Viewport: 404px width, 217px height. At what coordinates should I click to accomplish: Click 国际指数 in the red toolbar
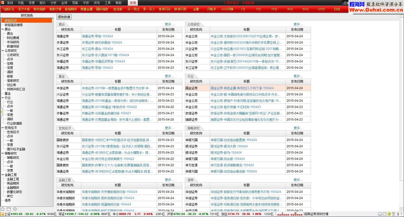102,9
